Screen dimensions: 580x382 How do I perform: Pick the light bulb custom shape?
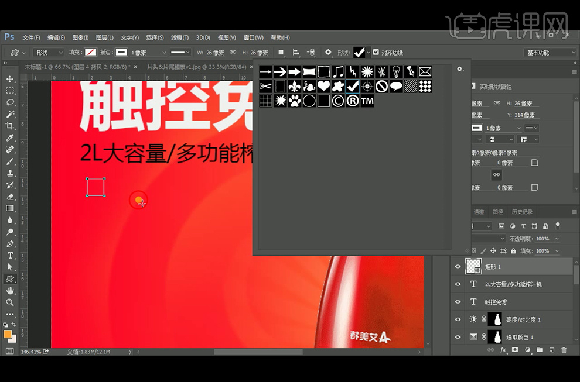(x=396, y=72)
